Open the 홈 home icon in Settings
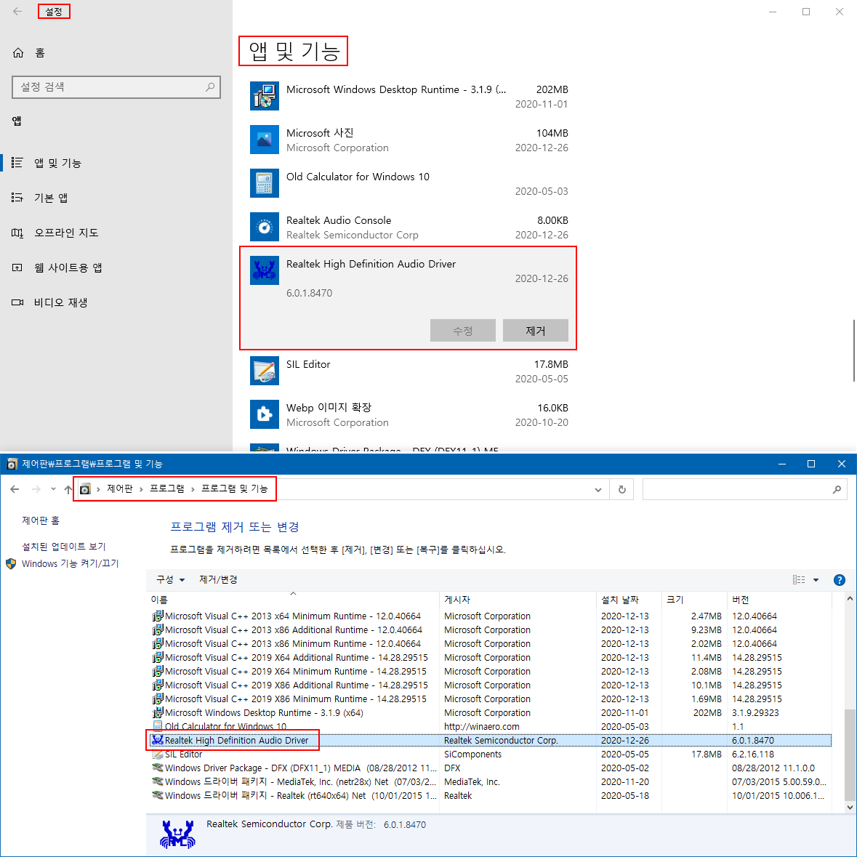The height and width of the screenshot is (857, 857). 18,52
